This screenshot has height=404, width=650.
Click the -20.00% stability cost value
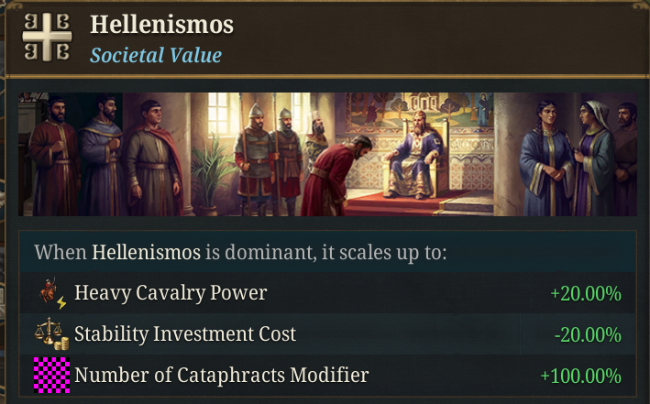coord(588,334)
